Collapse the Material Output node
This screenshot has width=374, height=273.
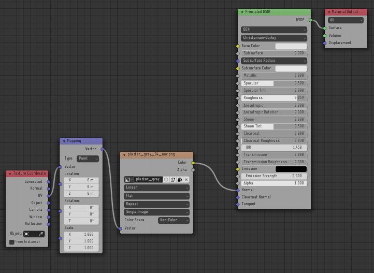(329, 12)
